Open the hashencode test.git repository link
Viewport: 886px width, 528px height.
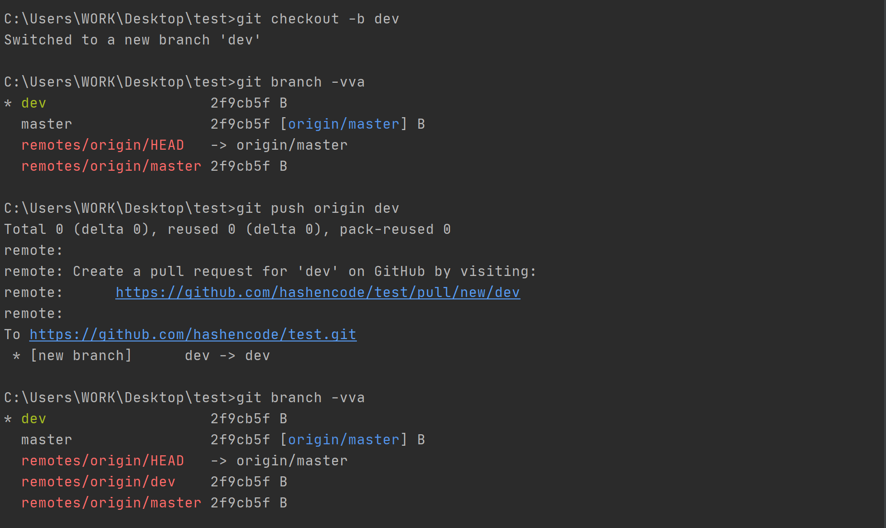(193, 334)
